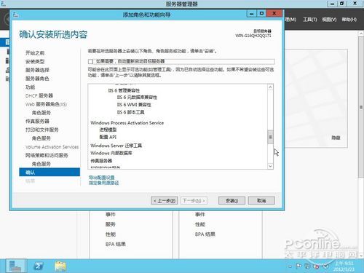Click the feature list scroll down arrow
This screenshot has width=364, height=273.
coord(270,166)
